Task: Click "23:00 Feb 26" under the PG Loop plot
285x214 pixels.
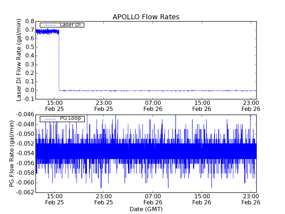Action: pos(251,199)
